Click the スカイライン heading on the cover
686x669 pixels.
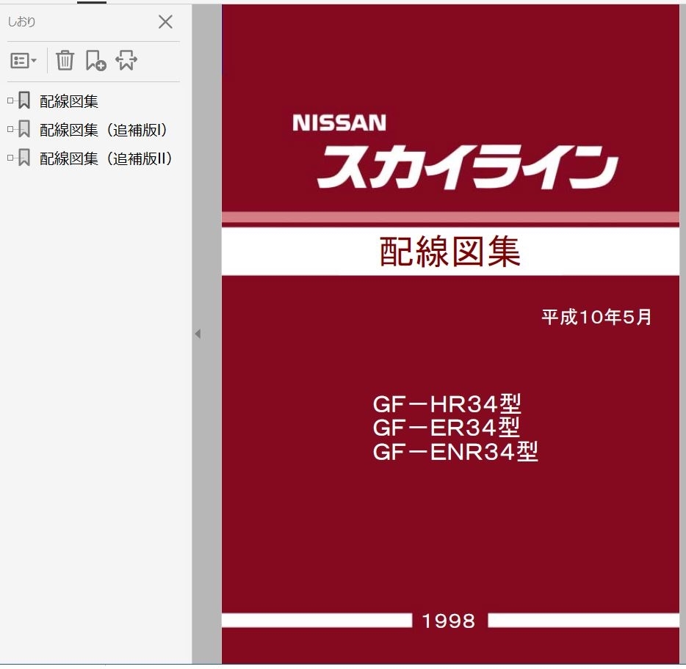pos(467,167)
